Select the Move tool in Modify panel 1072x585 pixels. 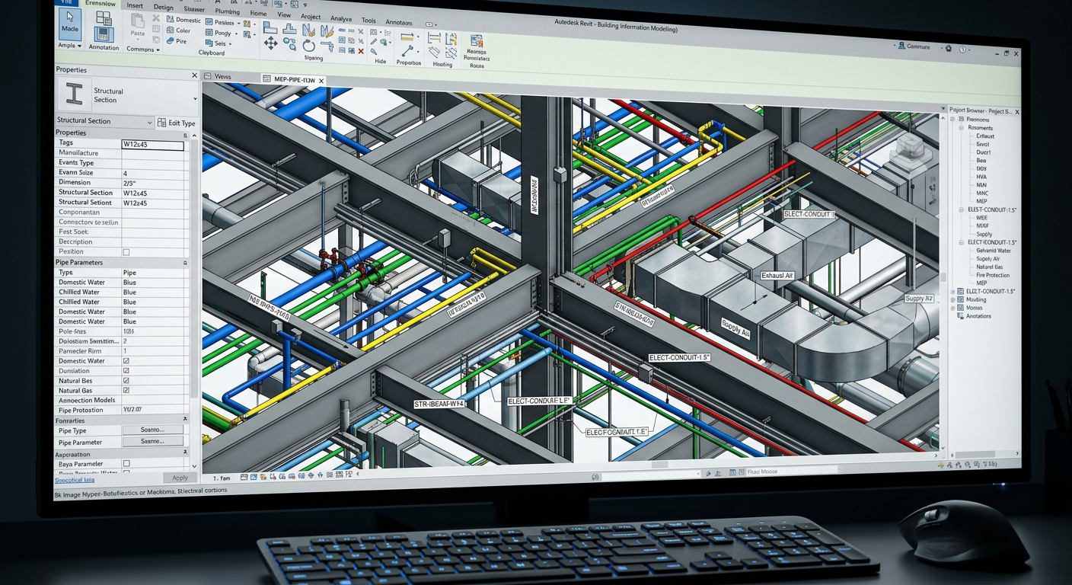(270, 44)
